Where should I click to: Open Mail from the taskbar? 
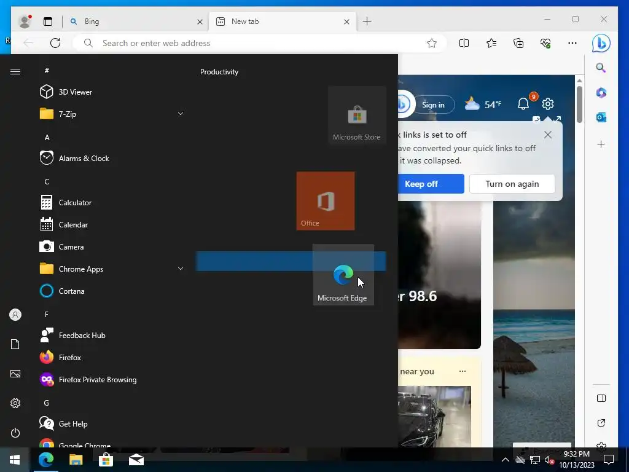[x=136, y=460]
